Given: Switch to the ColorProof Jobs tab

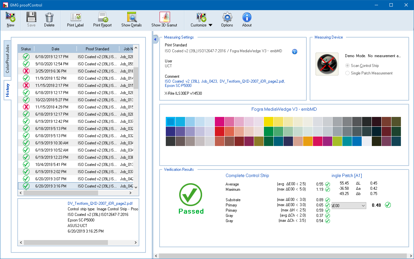Looking at the screenshot, I should tap(8, 59).
